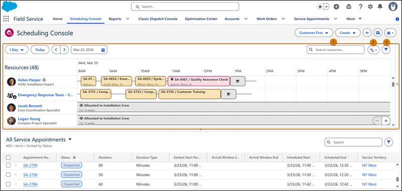Open the help question mark icon
This screenshot has height=191, width=402.
coord(360,7)
